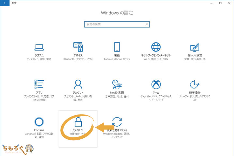Screen dimensions: 234x156
Task: Click the アカウント label
Action: (78, 93)
